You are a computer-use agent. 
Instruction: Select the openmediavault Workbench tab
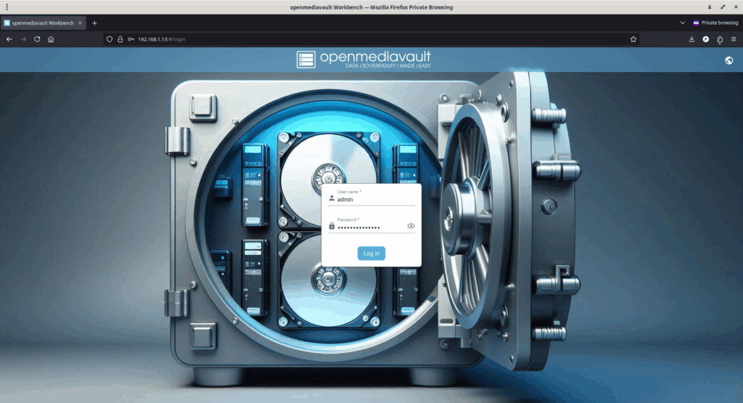tap(43, 23)
